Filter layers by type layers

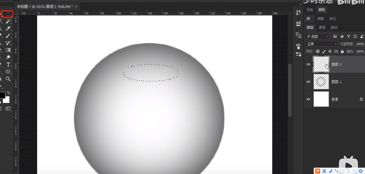click(348, 36)
